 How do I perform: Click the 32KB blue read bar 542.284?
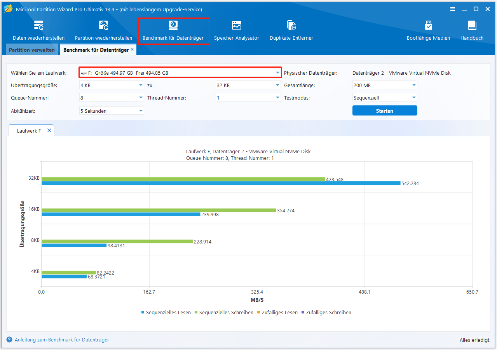click(x=221, y=183)
